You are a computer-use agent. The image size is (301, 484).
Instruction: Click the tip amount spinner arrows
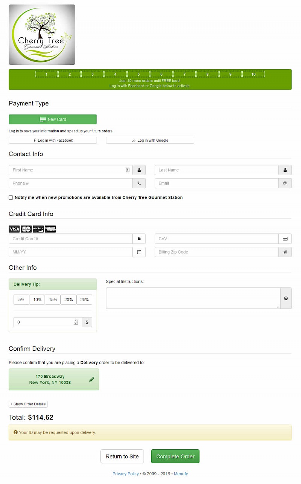click(76, 322)
